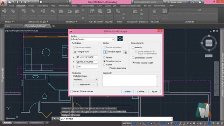This screenshot has width=224, height=126.
Task: Click the ViewCube top face
Action: pyautogui.click(x=209, y=43)
